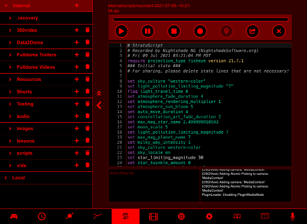Screen dimensions: 307x224
Task: Collapse panel with left chevron arrow
Action: [99, 105]
